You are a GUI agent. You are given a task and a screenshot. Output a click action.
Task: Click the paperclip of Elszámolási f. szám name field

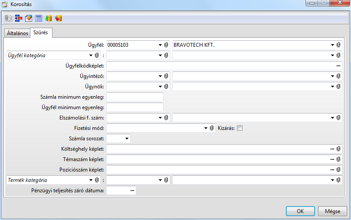(338, 117)
